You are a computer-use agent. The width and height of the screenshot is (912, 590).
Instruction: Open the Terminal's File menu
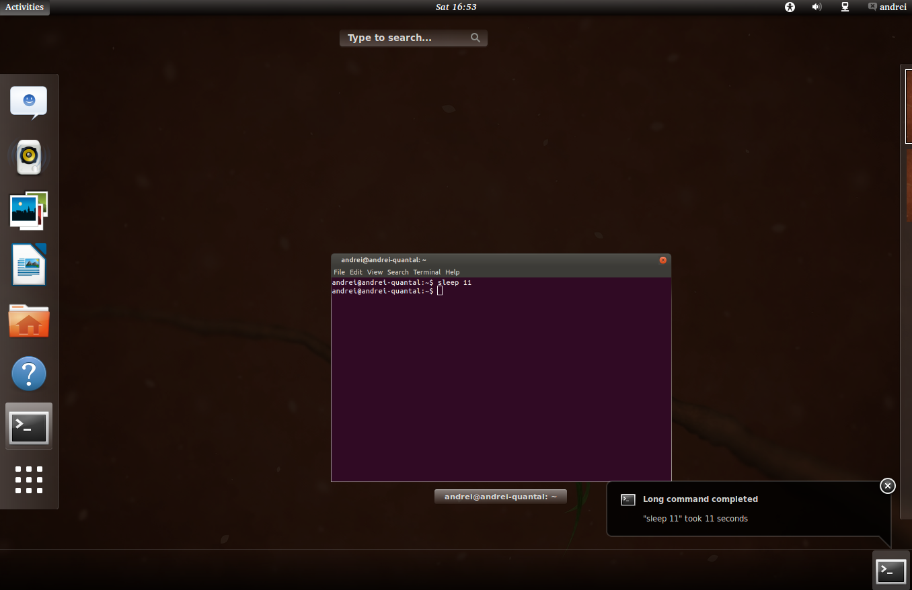pyautogui.click(x=339, y=272)
